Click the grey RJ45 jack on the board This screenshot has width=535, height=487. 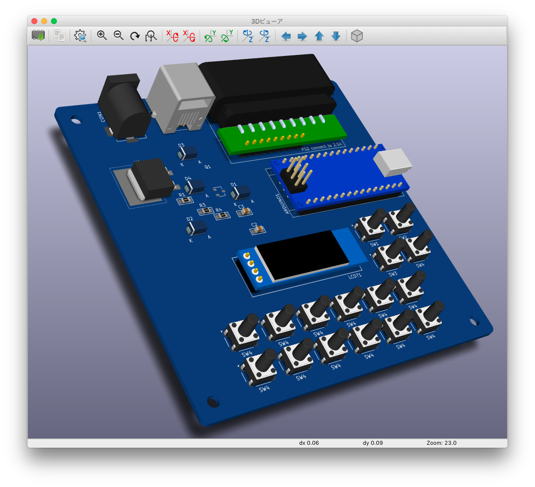tap(181, 97)
